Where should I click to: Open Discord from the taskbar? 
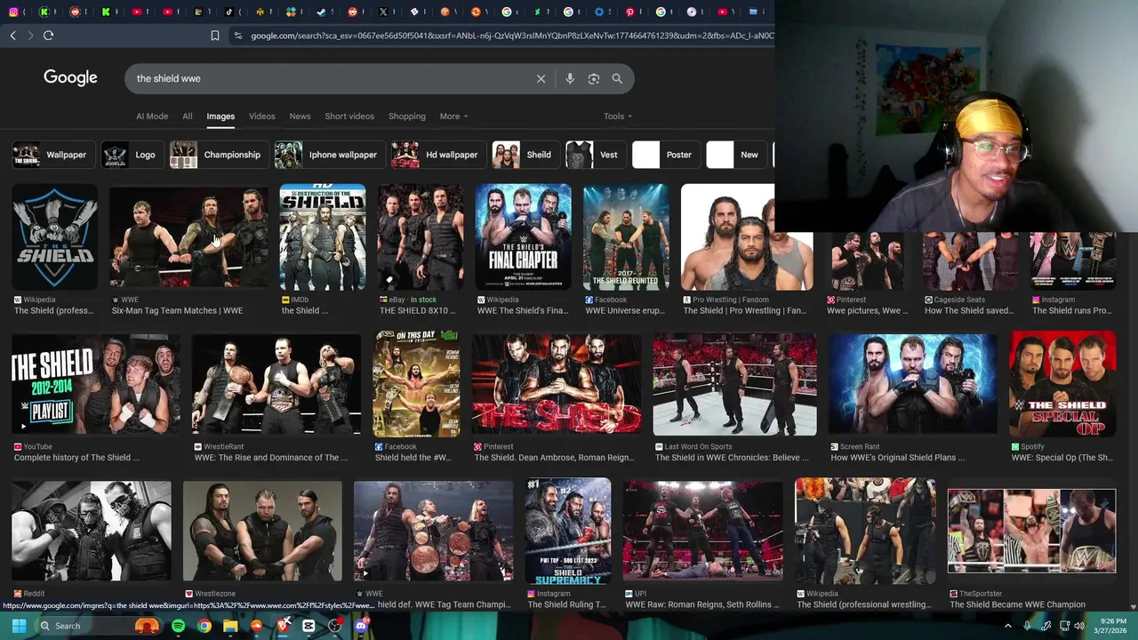361,626
